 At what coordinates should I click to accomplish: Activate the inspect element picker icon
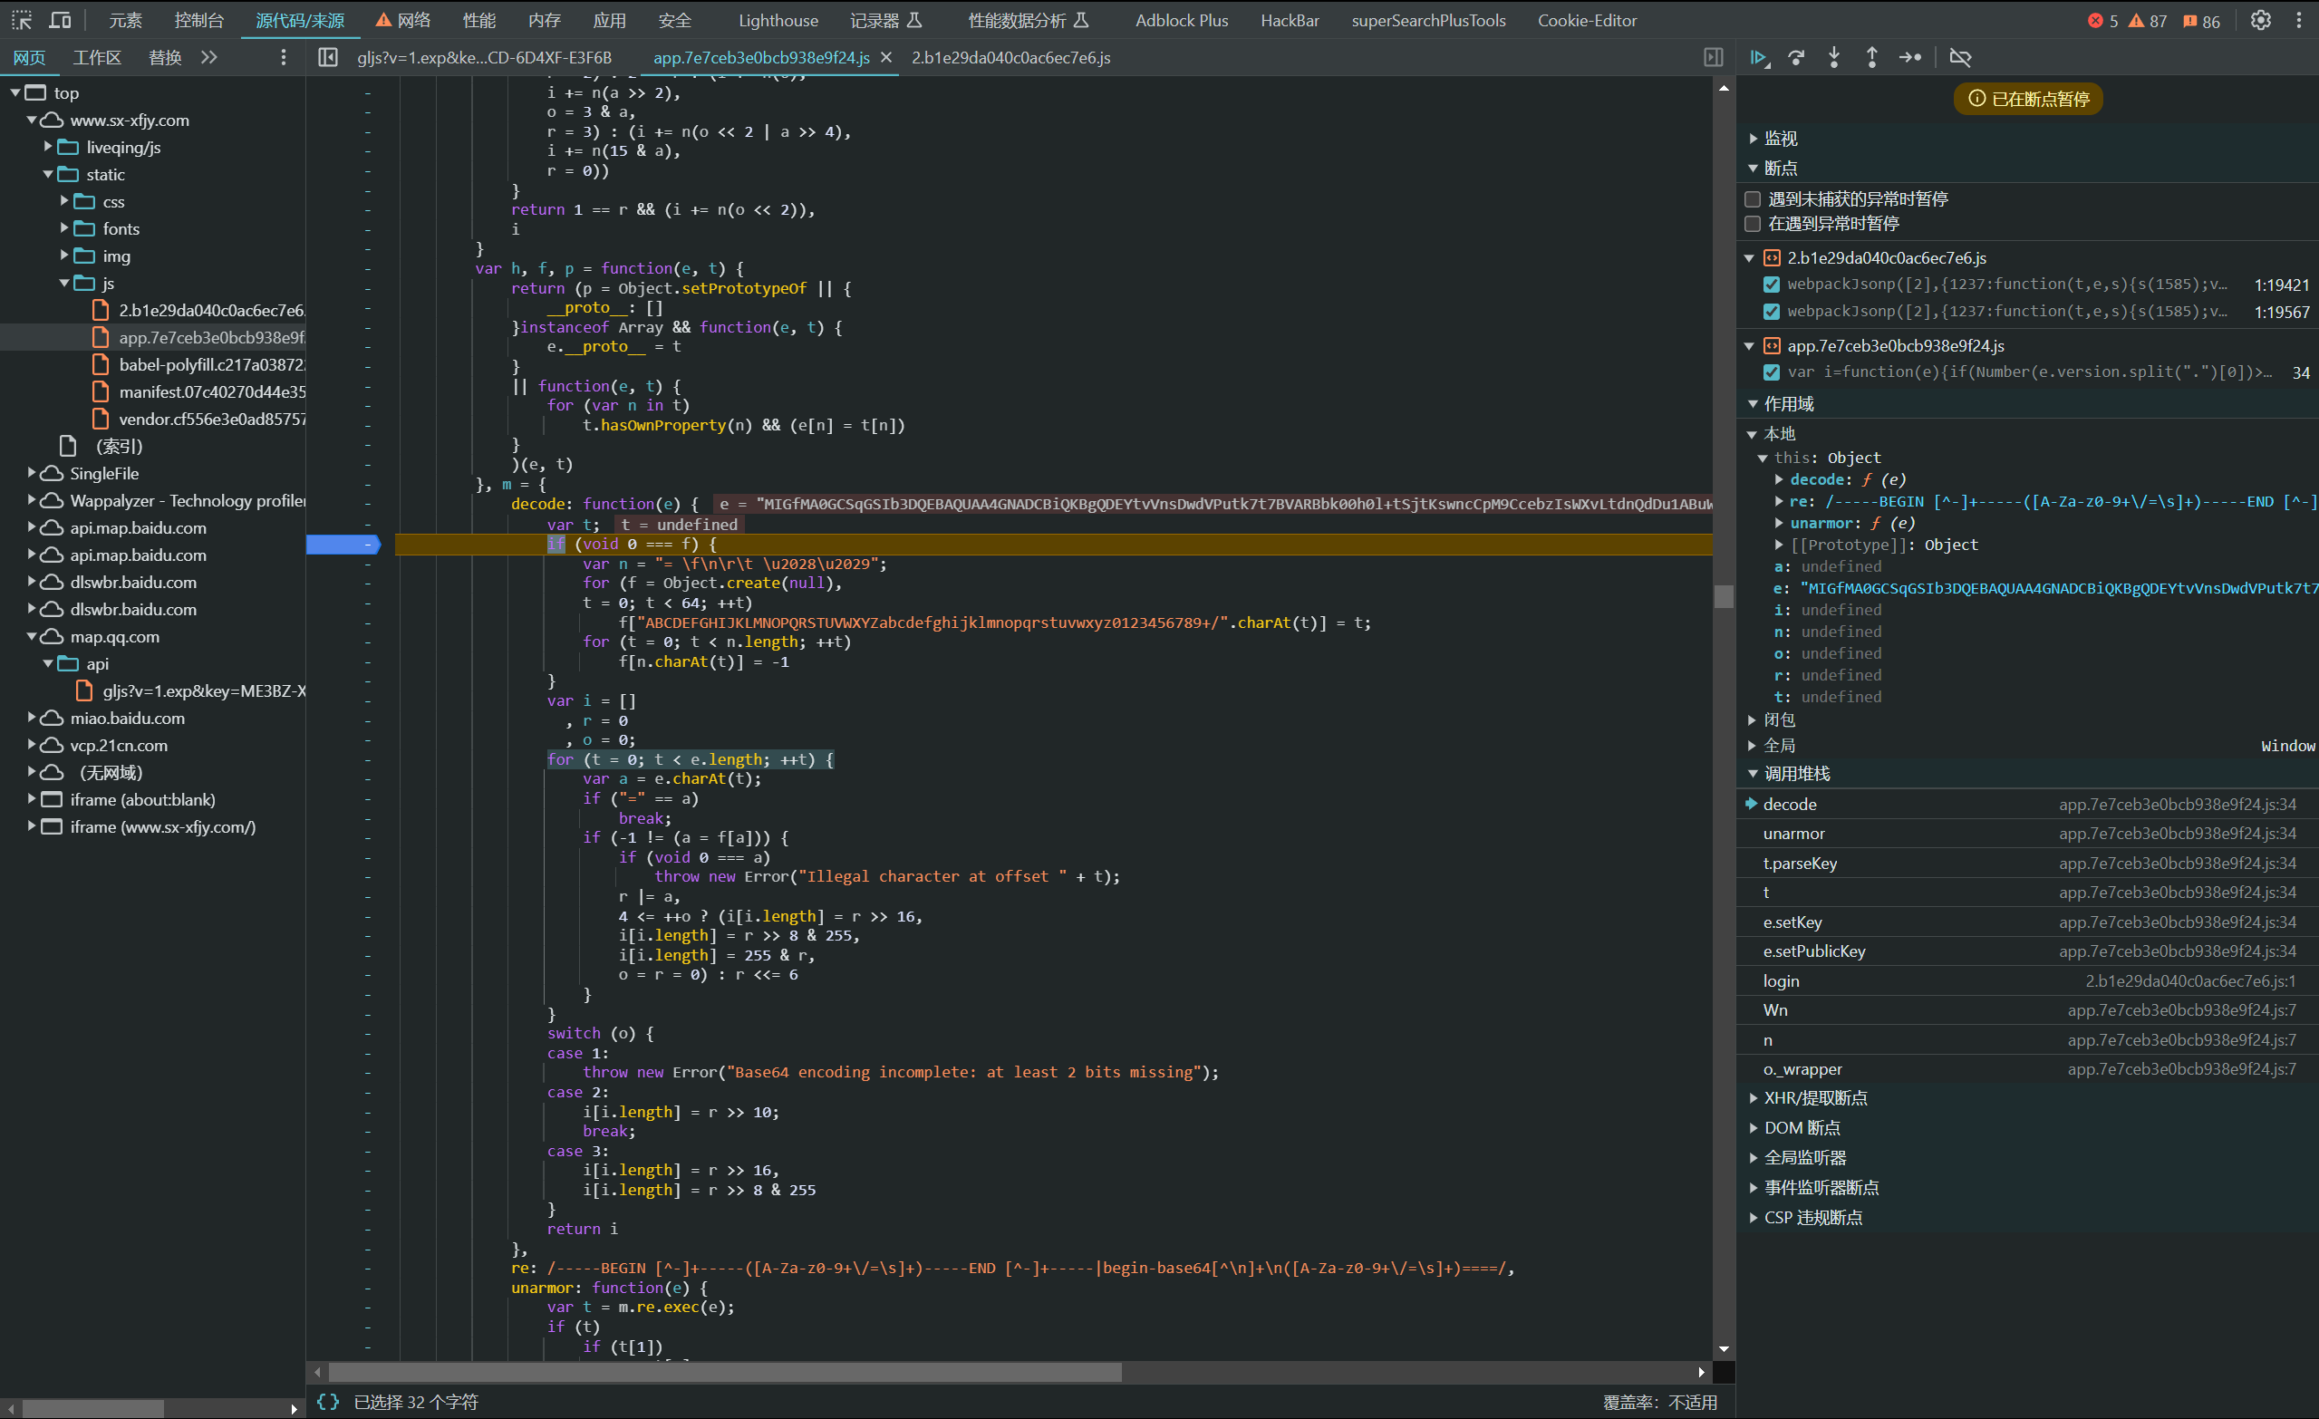click(22, 20)
